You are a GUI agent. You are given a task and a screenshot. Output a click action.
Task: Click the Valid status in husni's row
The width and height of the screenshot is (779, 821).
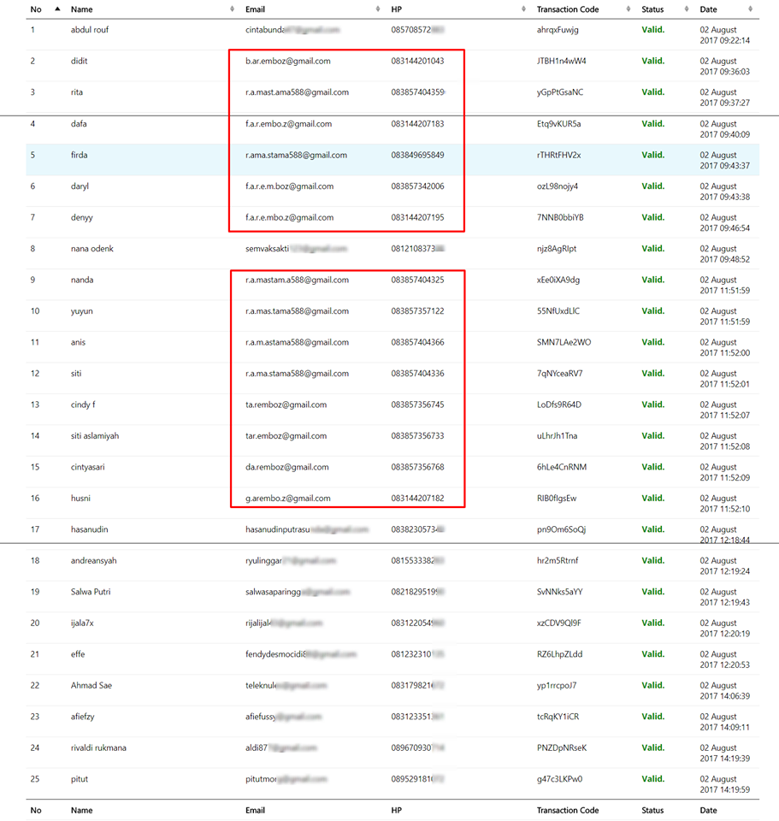pyautogui.click(x=653, y=498)
